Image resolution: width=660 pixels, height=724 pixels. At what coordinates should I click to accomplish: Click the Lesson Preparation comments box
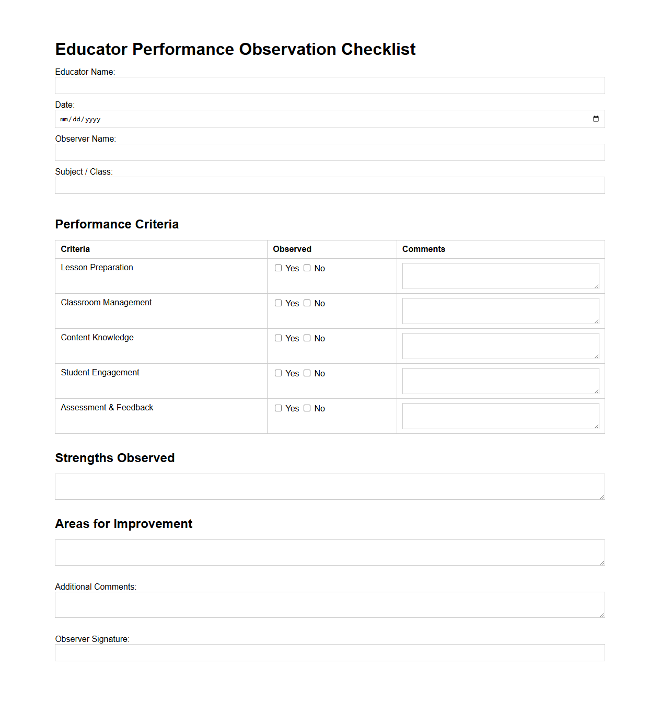[x=500, y=275]
